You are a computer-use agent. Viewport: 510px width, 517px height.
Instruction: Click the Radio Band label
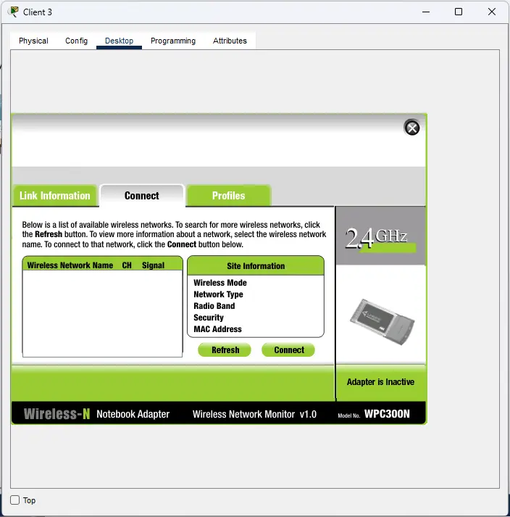pyautogui.click(x=214, y=306)
